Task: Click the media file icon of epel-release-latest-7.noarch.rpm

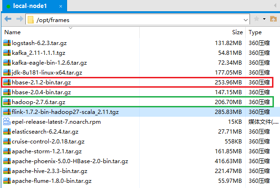Action: coord(7,121)
